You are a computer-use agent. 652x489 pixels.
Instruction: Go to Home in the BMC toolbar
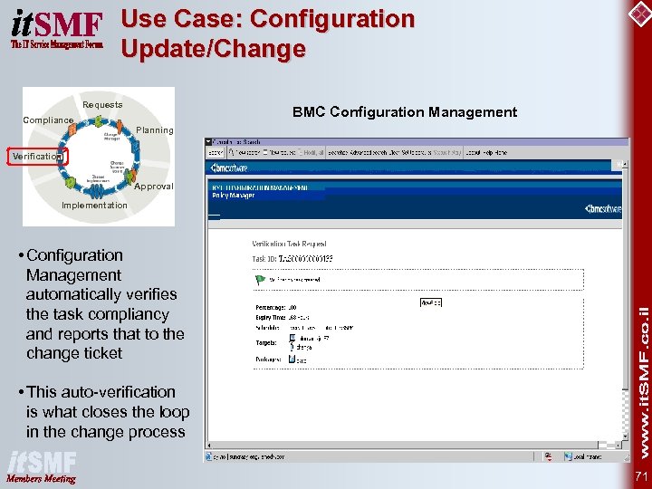[501, 153]
